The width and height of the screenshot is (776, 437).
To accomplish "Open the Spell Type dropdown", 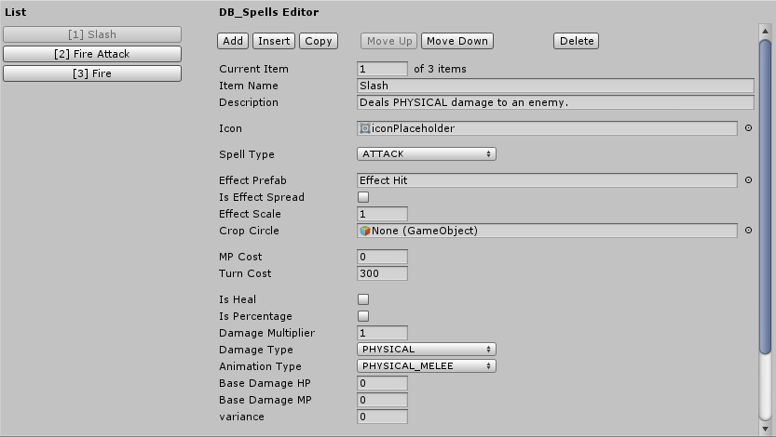I will click(426, 154).
